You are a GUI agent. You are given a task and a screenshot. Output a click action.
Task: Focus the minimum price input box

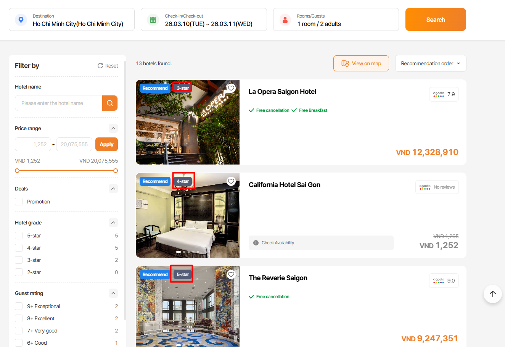pos(33,144)
